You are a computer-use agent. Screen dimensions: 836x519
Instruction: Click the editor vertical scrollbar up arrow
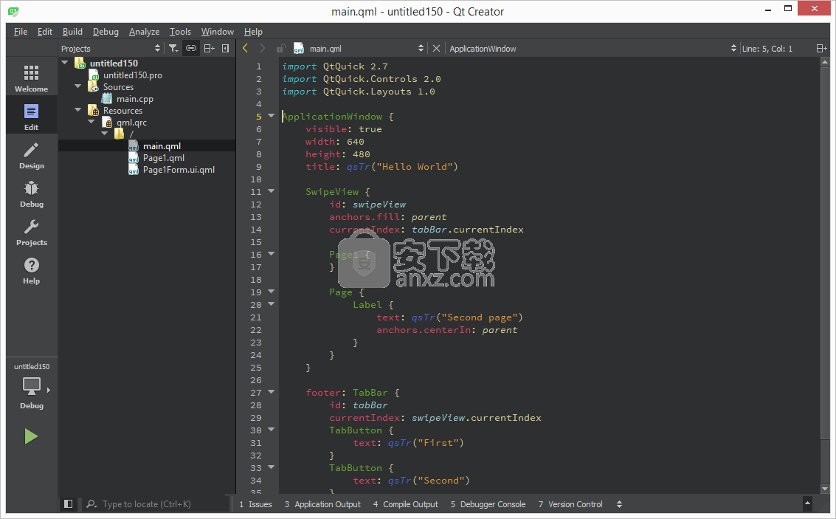(x=825, y=62)
